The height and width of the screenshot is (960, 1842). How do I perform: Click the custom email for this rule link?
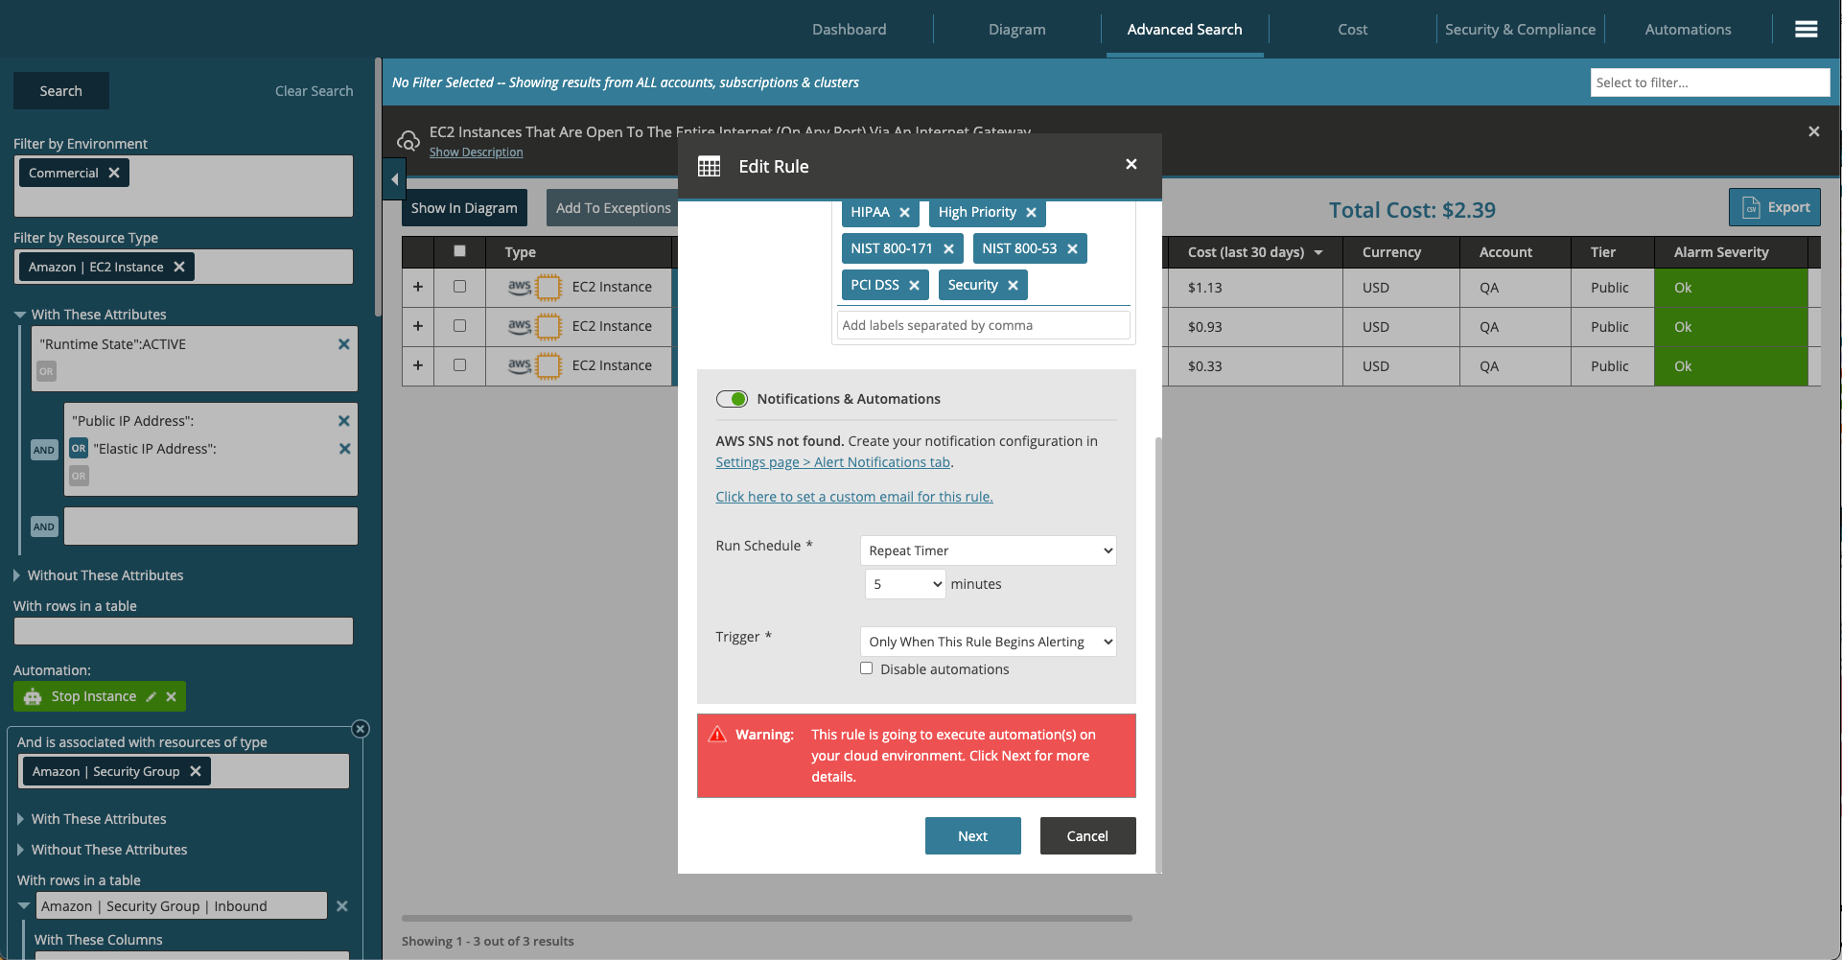click(854, 497)
